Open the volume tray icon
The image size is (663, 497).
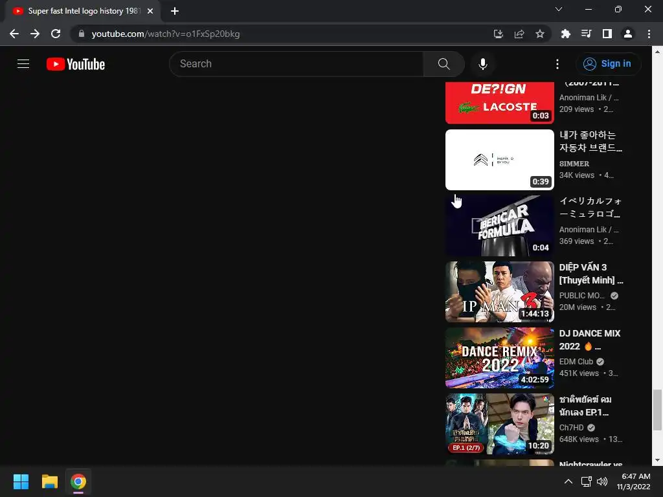tap(601, 481)
